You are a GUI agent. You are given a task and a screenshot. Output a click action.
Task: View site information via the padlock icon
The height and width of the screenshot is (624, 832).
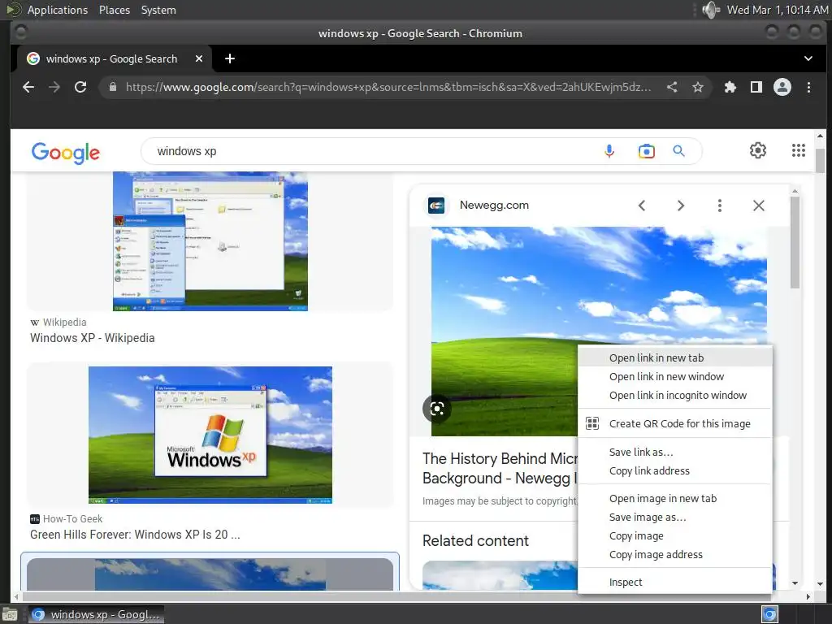(112, 87)
